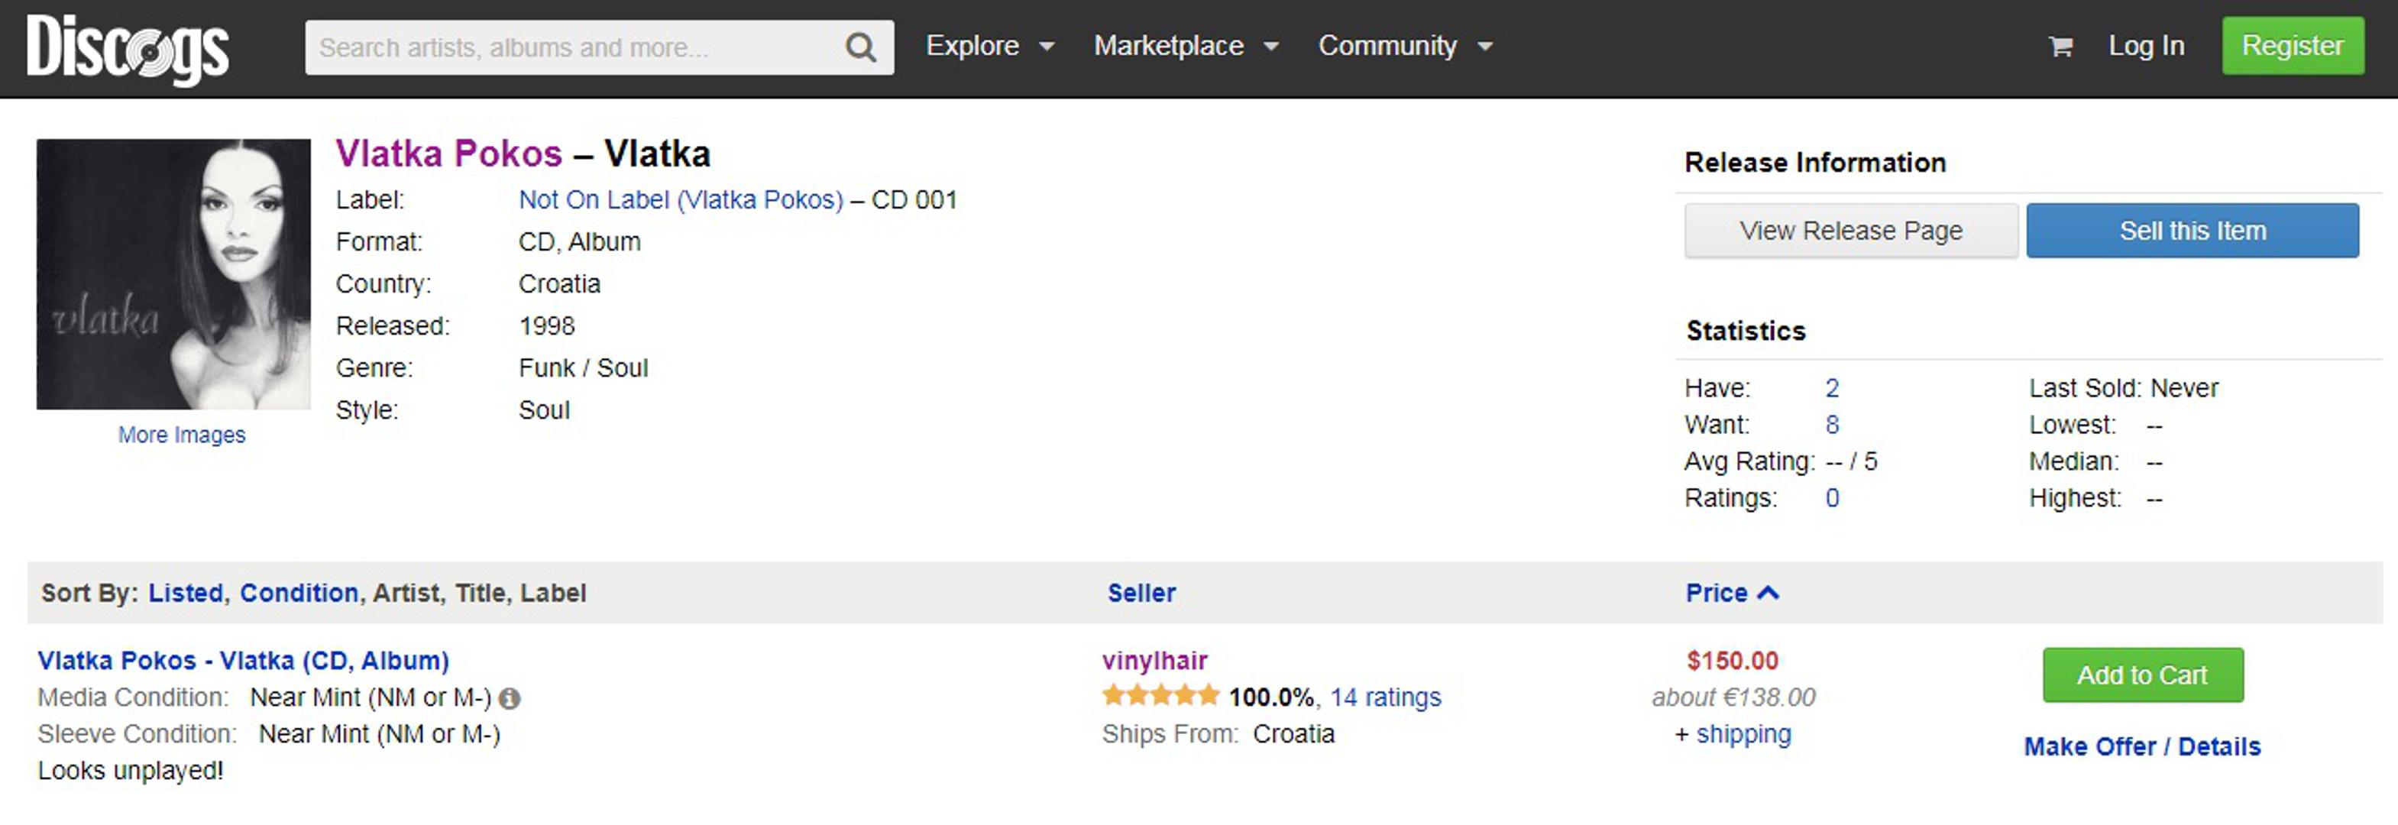Click the Vlatka album cover thumbnail

pyautogui.click(x=174, y=275)
